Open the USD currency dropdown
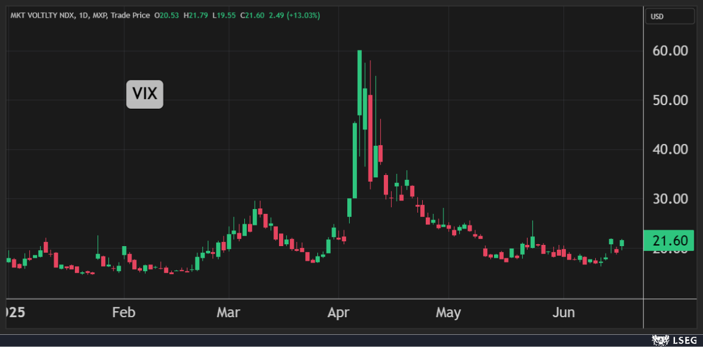 point(669,16)
